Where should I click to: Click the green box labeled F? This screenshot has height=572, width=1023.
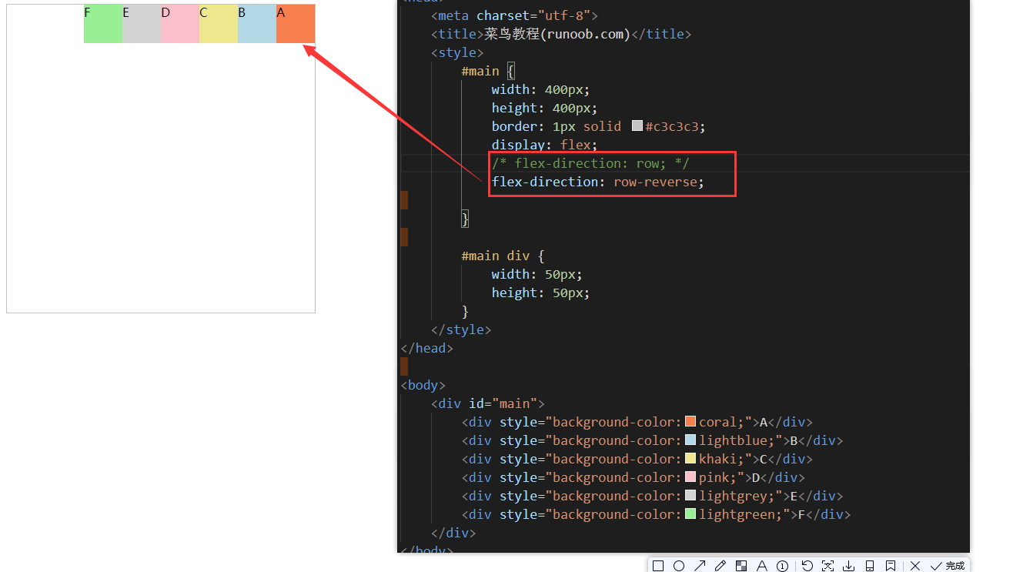[103, 24]
